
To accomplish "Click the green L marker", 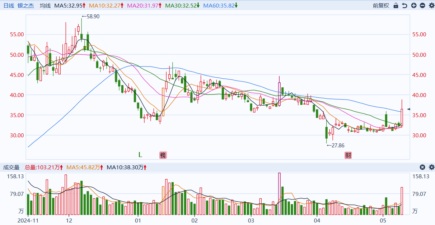I will click(x=140, y=155).
